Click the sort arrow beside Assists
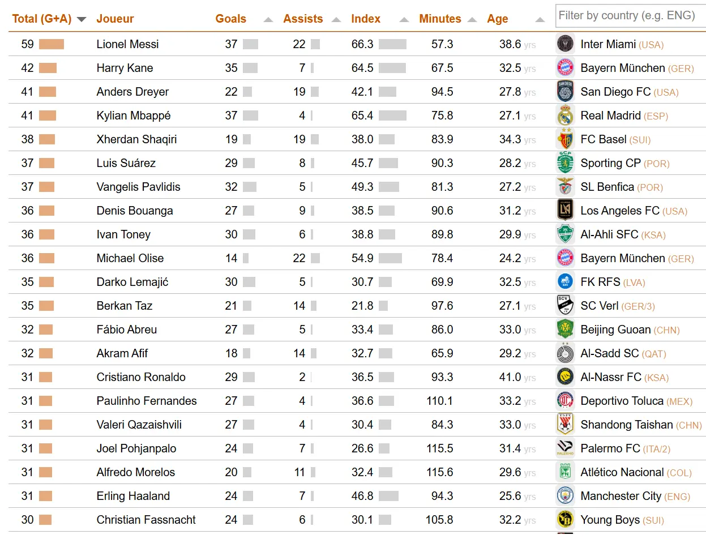The height and width of the screenshot is (539, 706). 336,20
